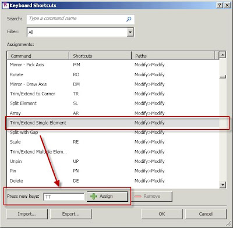Viewport: 233px width, 228px height.
Task: Open the Filter dropdown arrow
Action: pyautogui.click(x=130, y=32)
